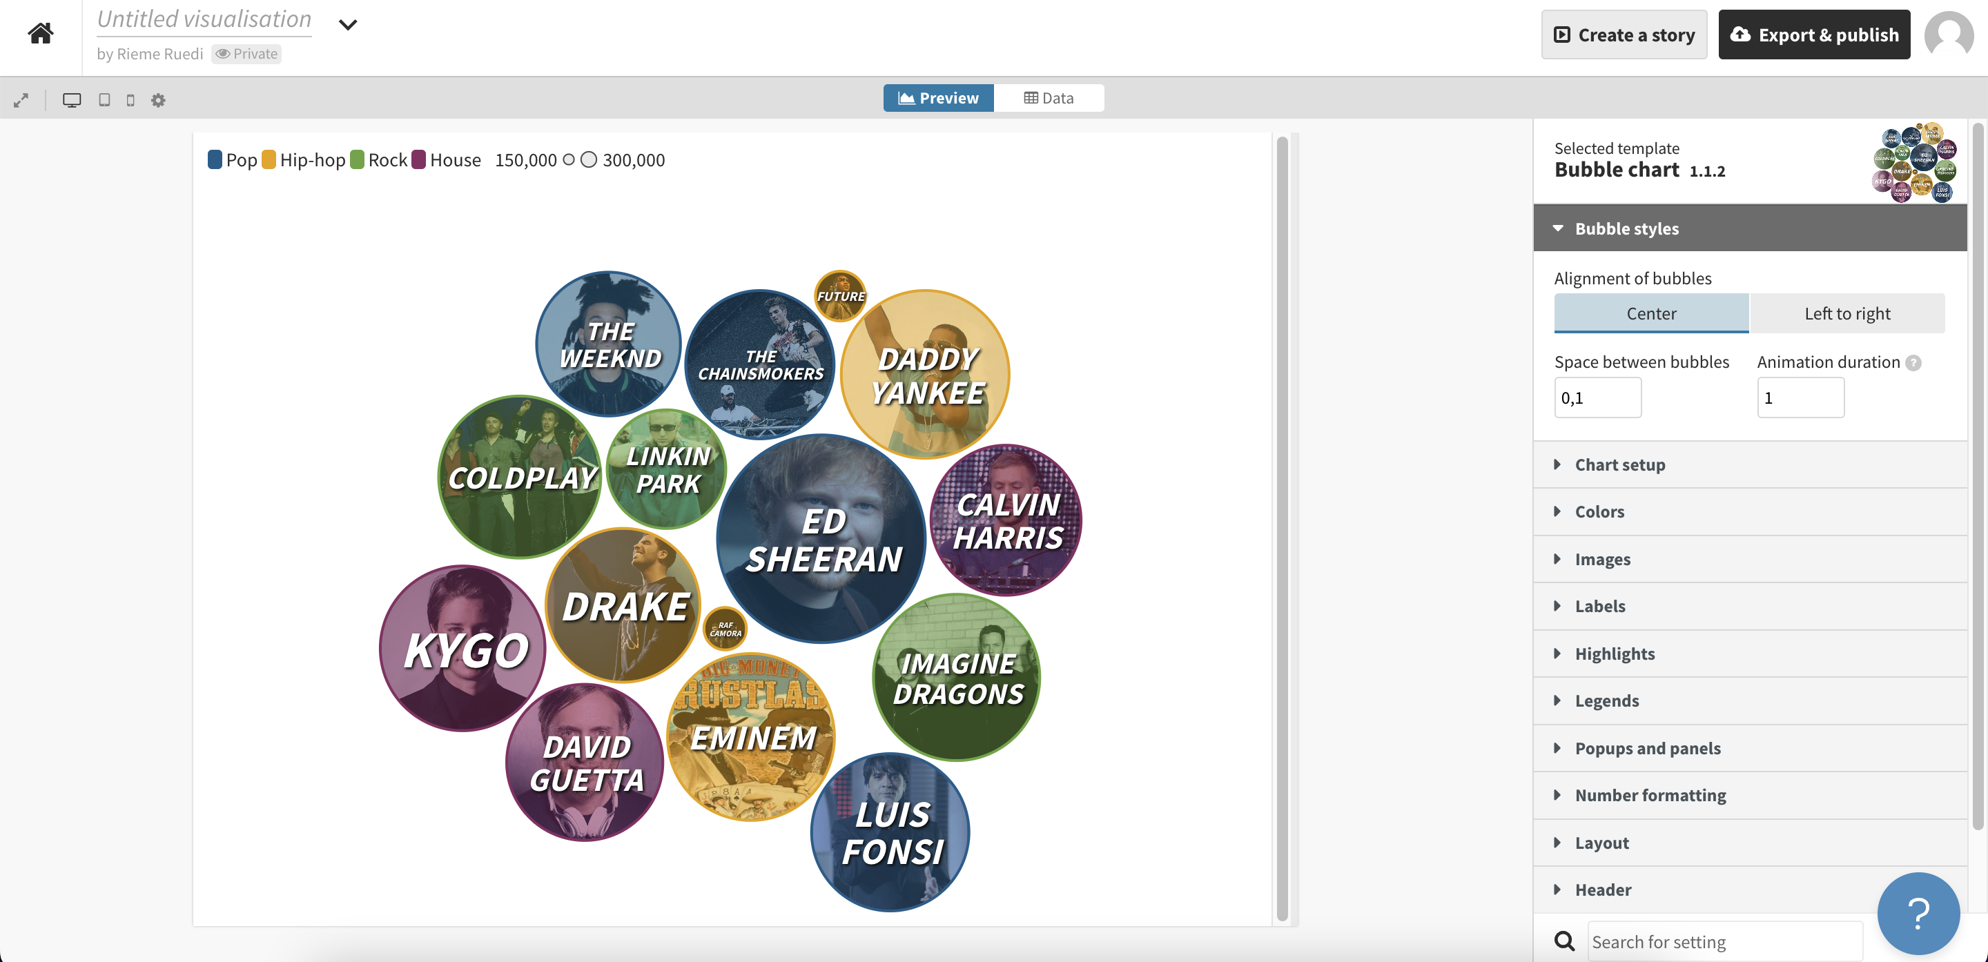
Task: Open the help question mark bubble
Action: coord(1918,914)
